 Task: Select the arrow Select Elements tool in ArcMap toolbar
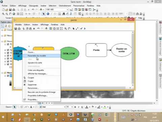[x=44, y=14]
